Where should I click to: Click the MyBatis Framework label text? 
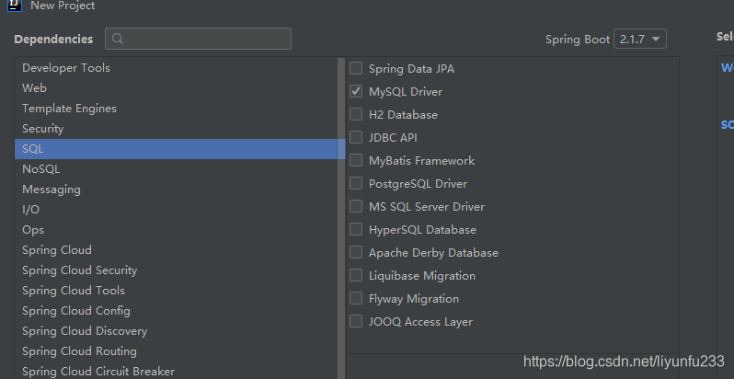[422, 160]
